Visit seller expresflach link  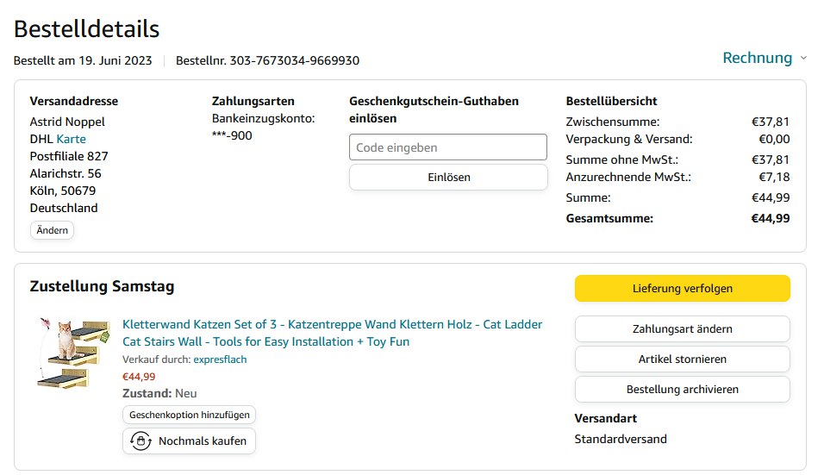pyautogui.click(x=220, y=359)
